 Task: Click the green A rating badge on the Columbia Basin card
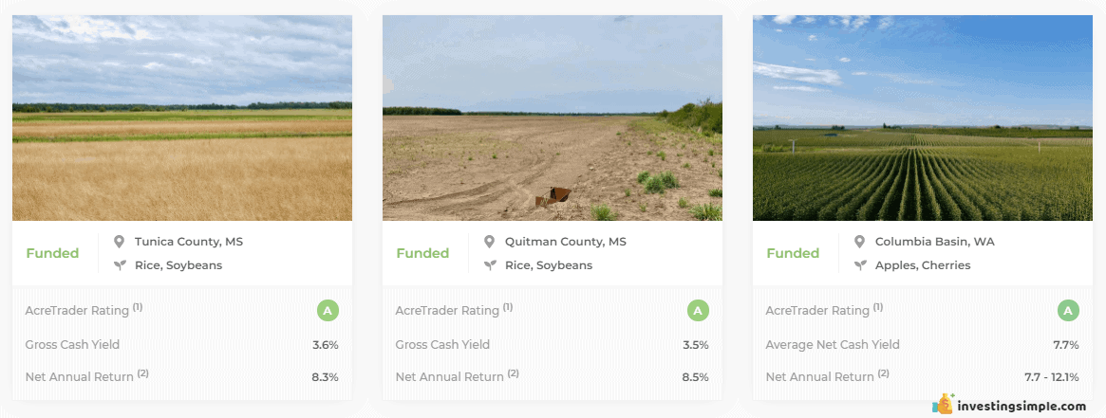click(1068, 310)
